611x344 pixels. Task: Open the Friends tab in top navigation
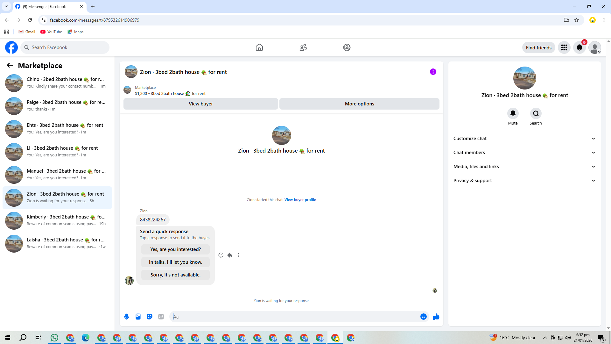coord(303,47)
